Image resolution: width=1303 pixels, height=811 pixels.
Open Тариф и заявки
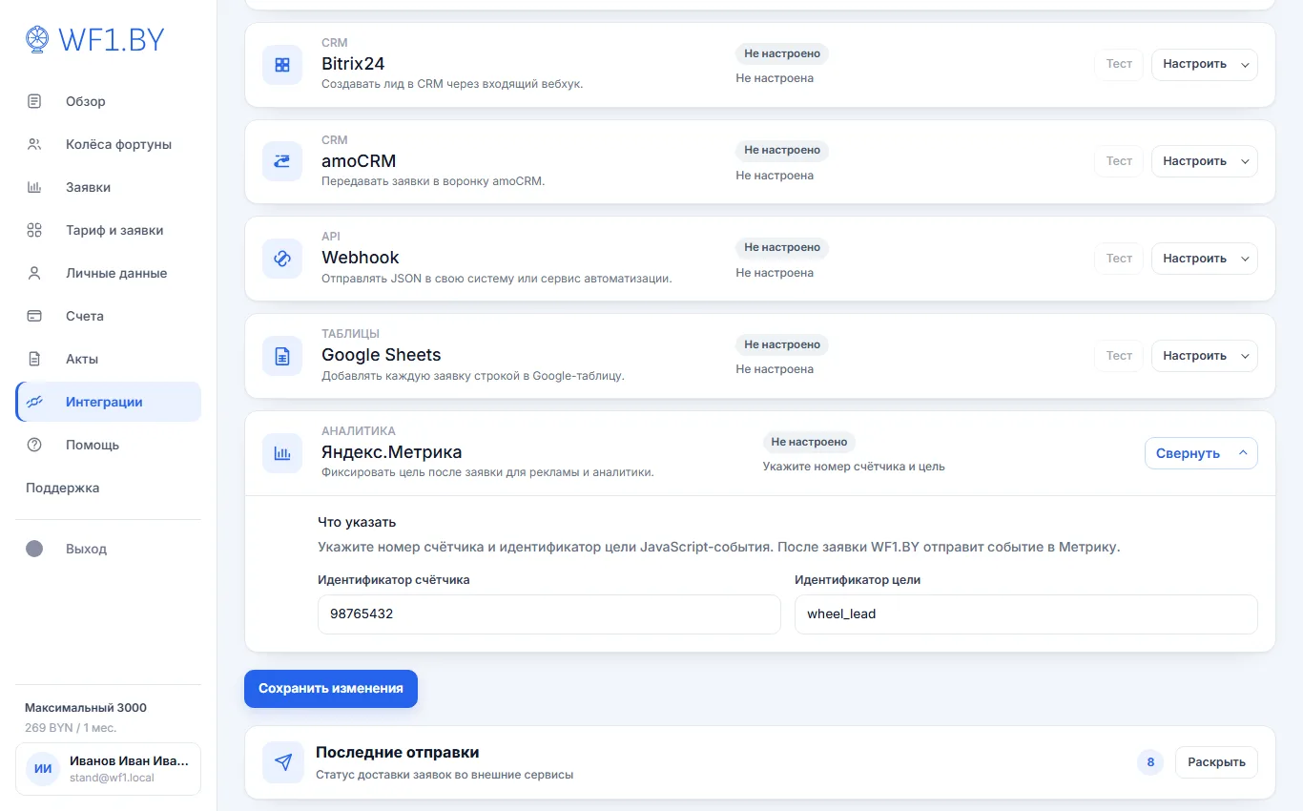109,230
